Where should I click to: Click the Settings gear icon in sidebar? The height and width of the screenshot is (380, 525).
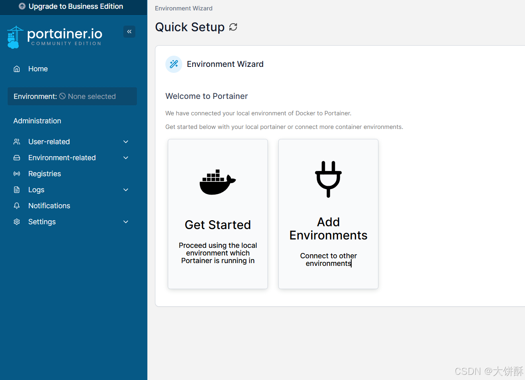(17, 222)
